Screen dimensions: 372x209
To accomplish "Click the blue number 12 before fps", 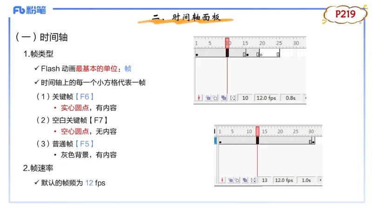I will point(89,183).
